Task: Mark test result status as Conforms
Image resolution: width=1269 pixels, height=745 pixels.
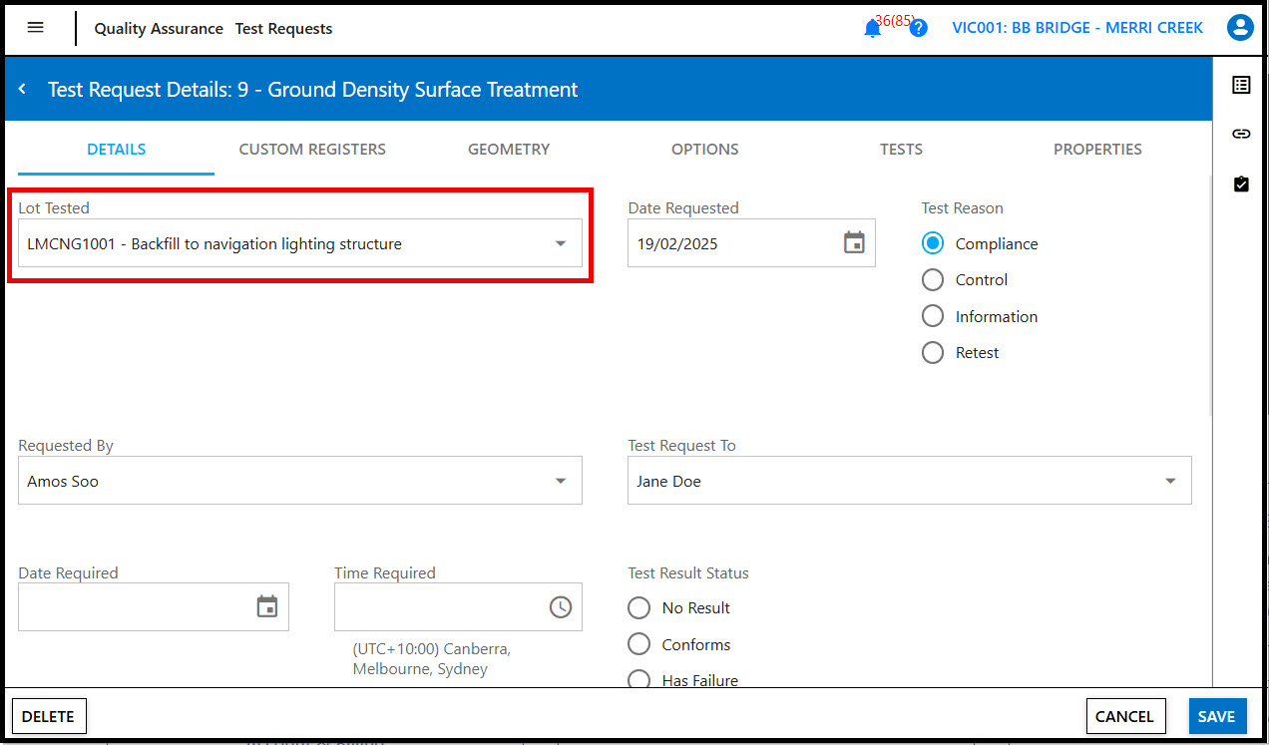Action: (x=639, y=645)
